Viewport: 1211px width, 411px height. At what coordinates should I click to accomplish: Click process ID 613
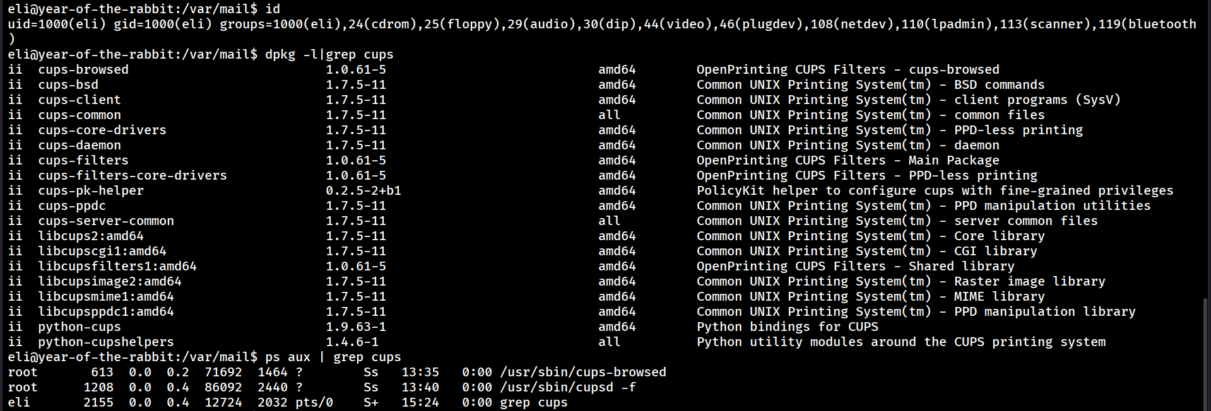click(102, 372)
